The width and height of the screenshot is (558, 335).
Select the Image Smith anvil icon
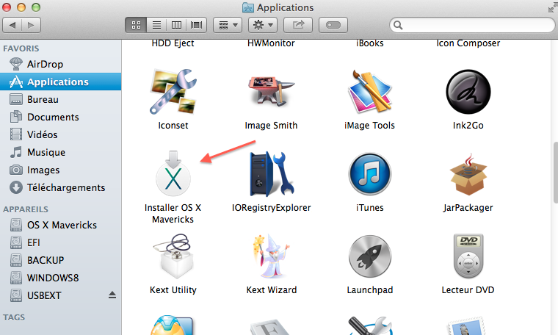click(x=271, y=91)
